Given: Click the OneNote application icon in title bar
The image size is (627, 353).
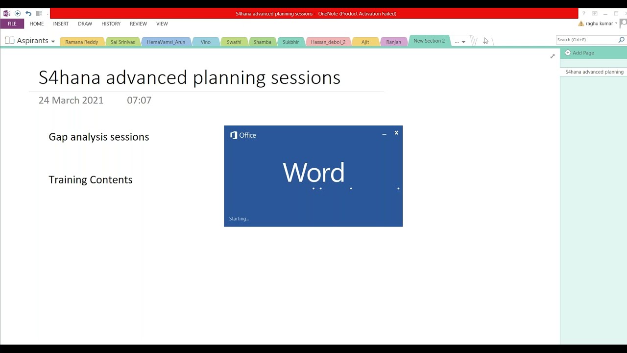Looking at the screenshot, I should [7, 14].
